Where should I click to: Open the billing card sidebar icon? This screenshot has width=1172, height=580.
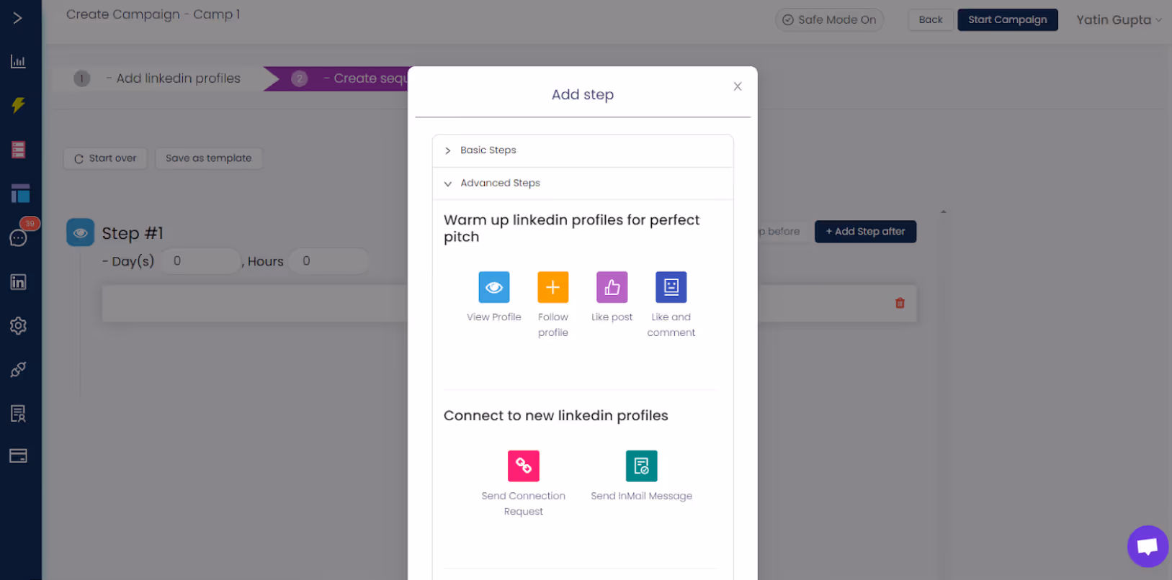(18, 456)
